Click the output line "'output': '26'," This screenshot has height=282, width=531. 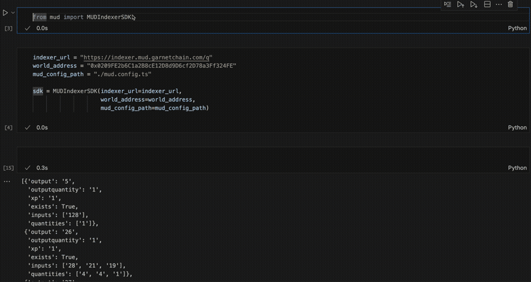[51, 232]
